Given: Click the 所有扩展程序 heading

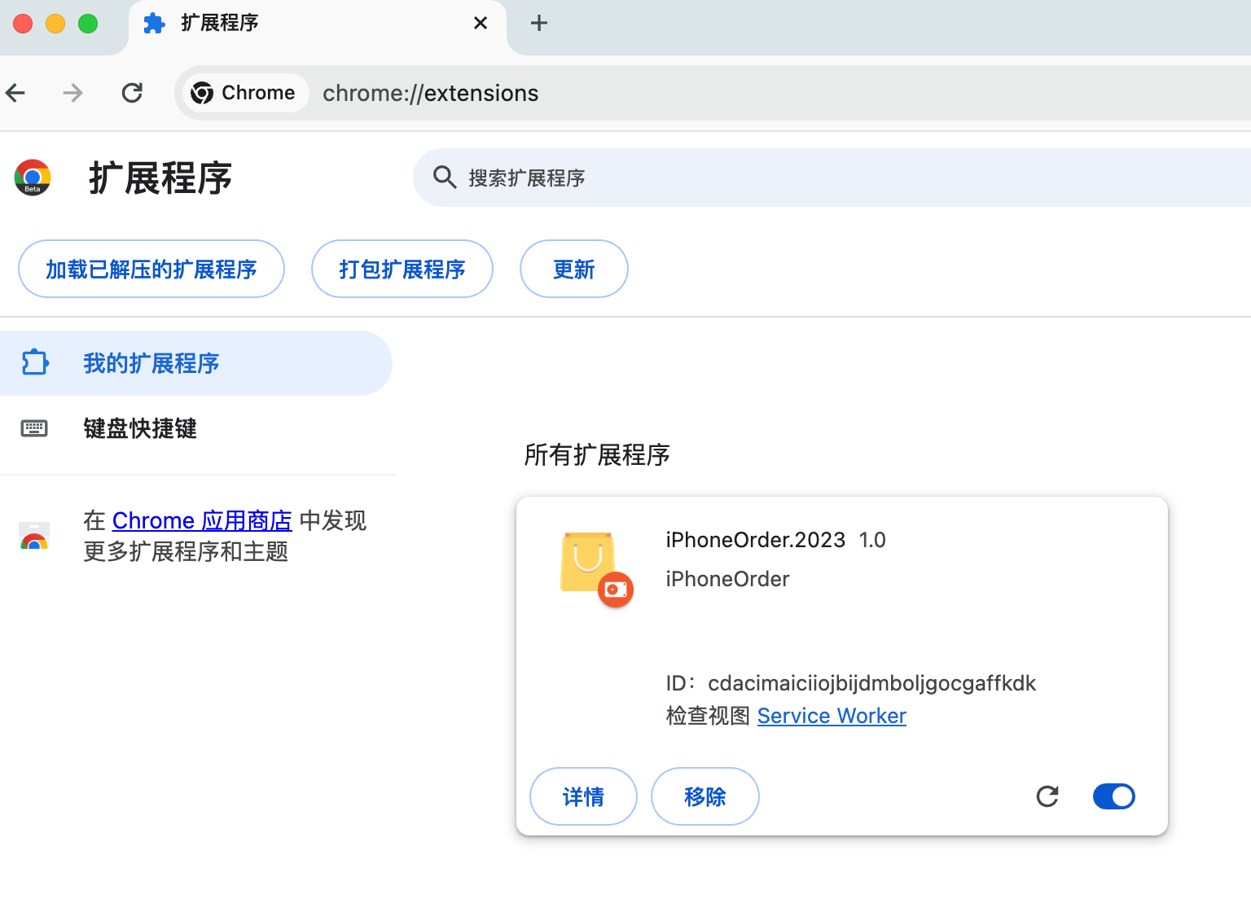Looking at the screenshot, I should [597, 454].
